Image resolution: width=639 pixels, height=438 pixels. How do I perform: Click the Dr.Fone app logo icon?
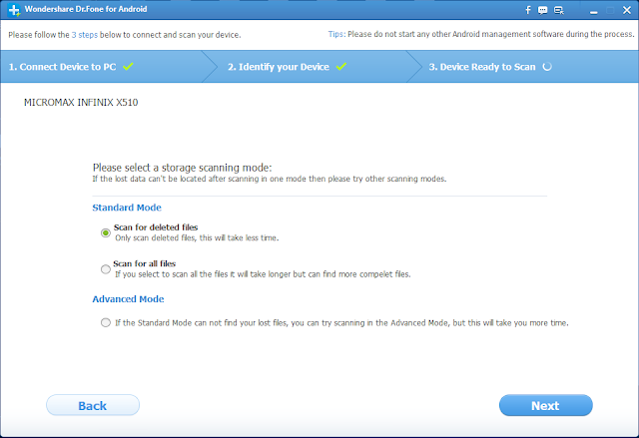tap(14, 10)
